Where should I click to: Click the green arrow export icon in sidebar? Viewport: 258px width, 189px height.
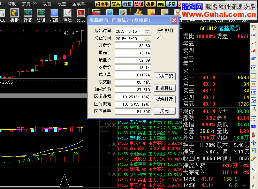(253, 151)
